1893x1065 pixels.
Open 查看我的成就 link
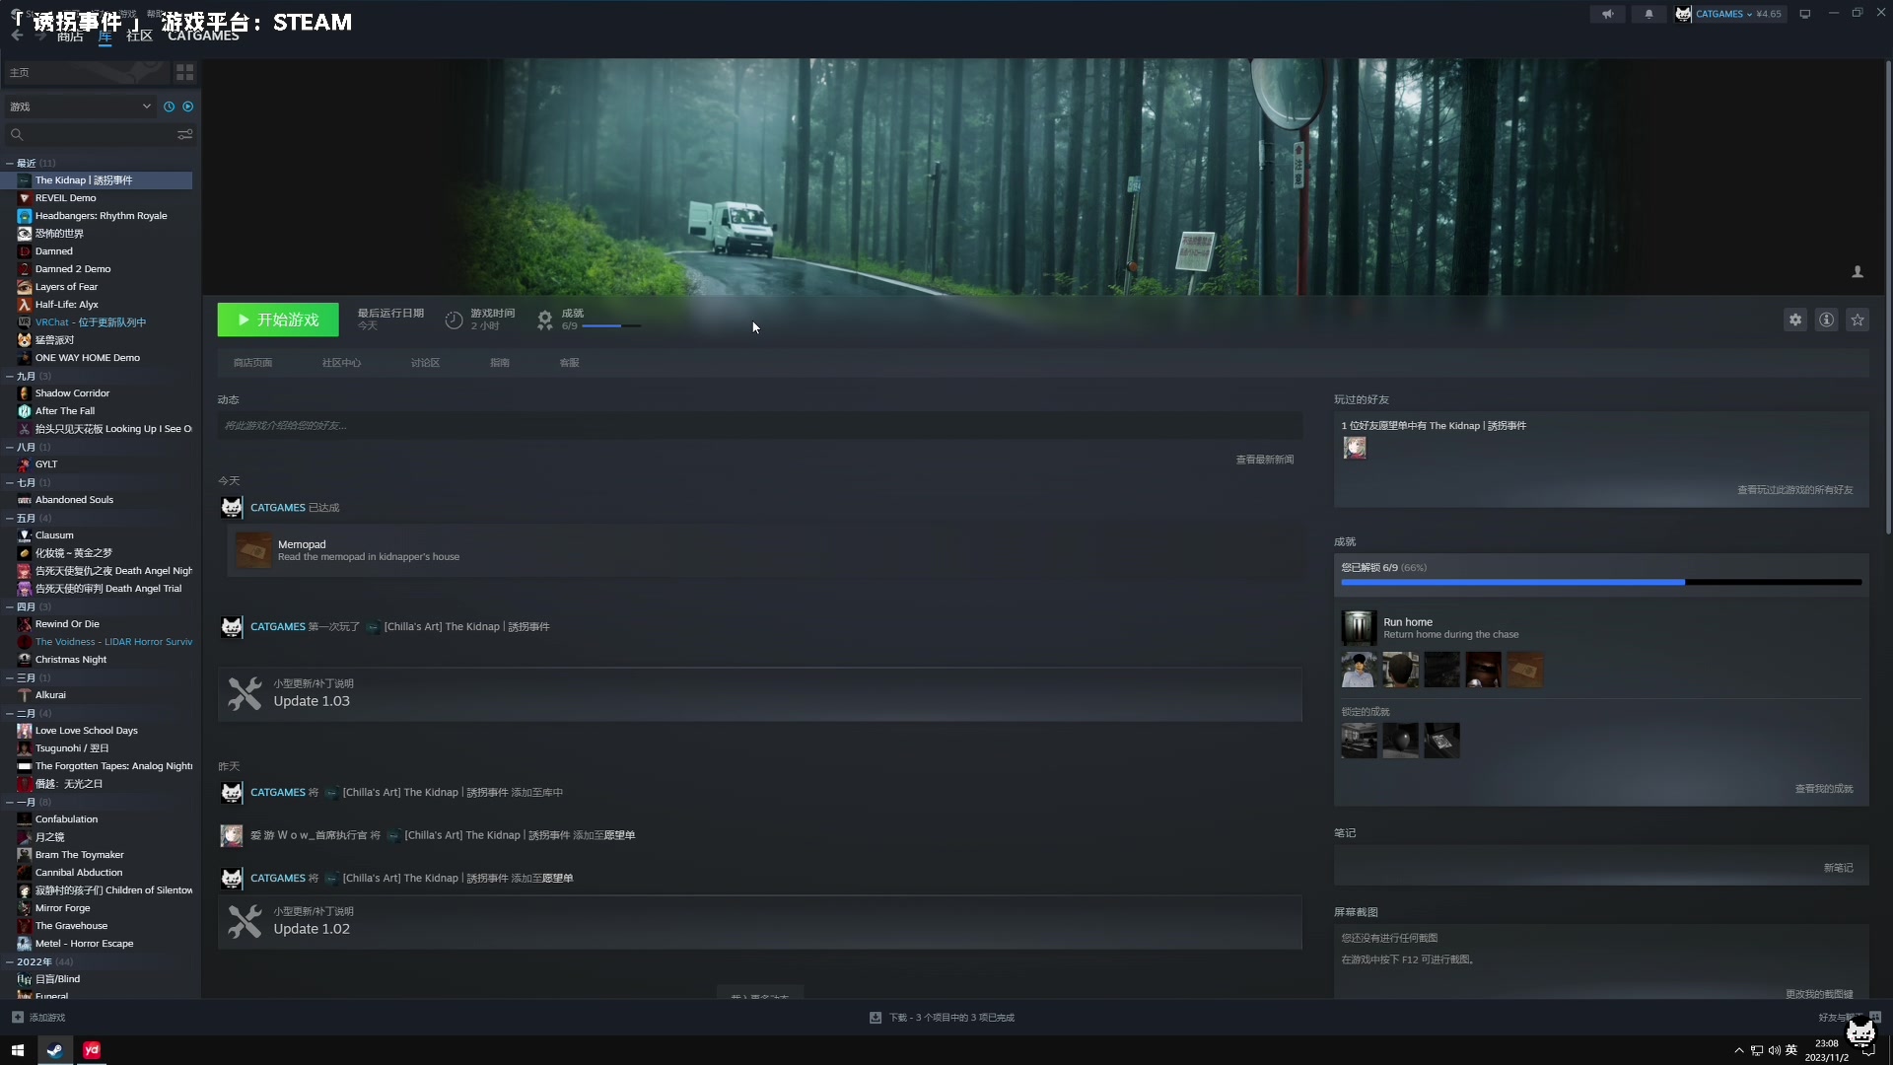1824,789
